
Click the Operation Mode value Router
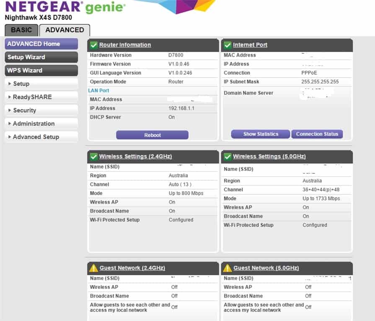176,82
